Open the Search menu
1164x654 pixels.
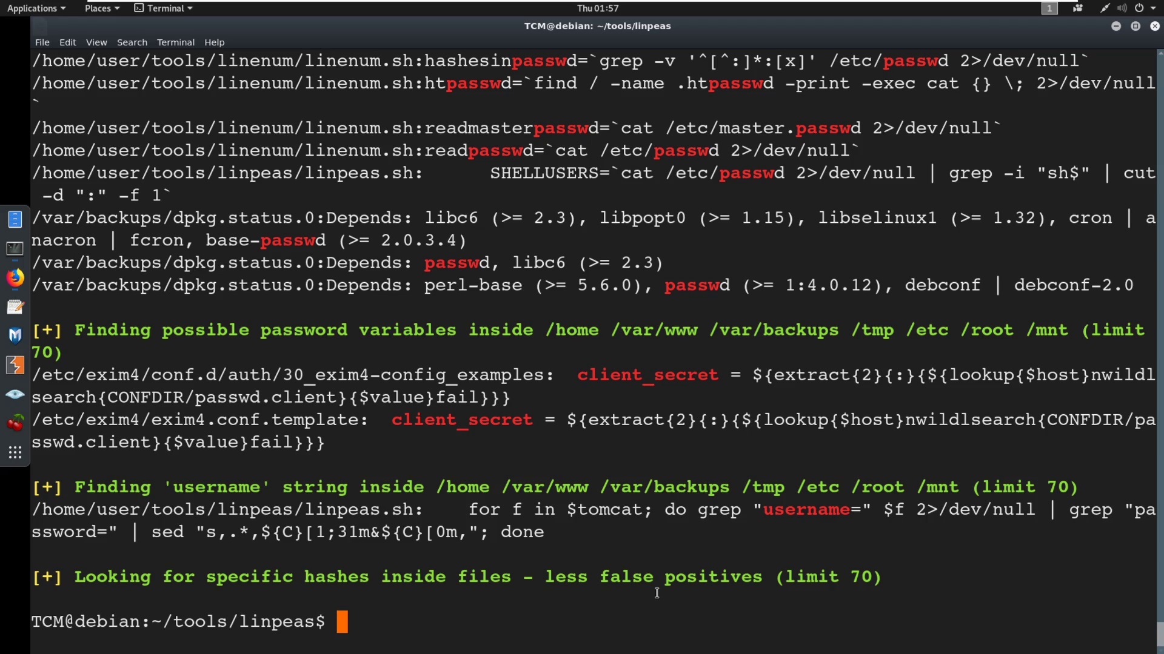pyautogui.click(x=132, y=42)
